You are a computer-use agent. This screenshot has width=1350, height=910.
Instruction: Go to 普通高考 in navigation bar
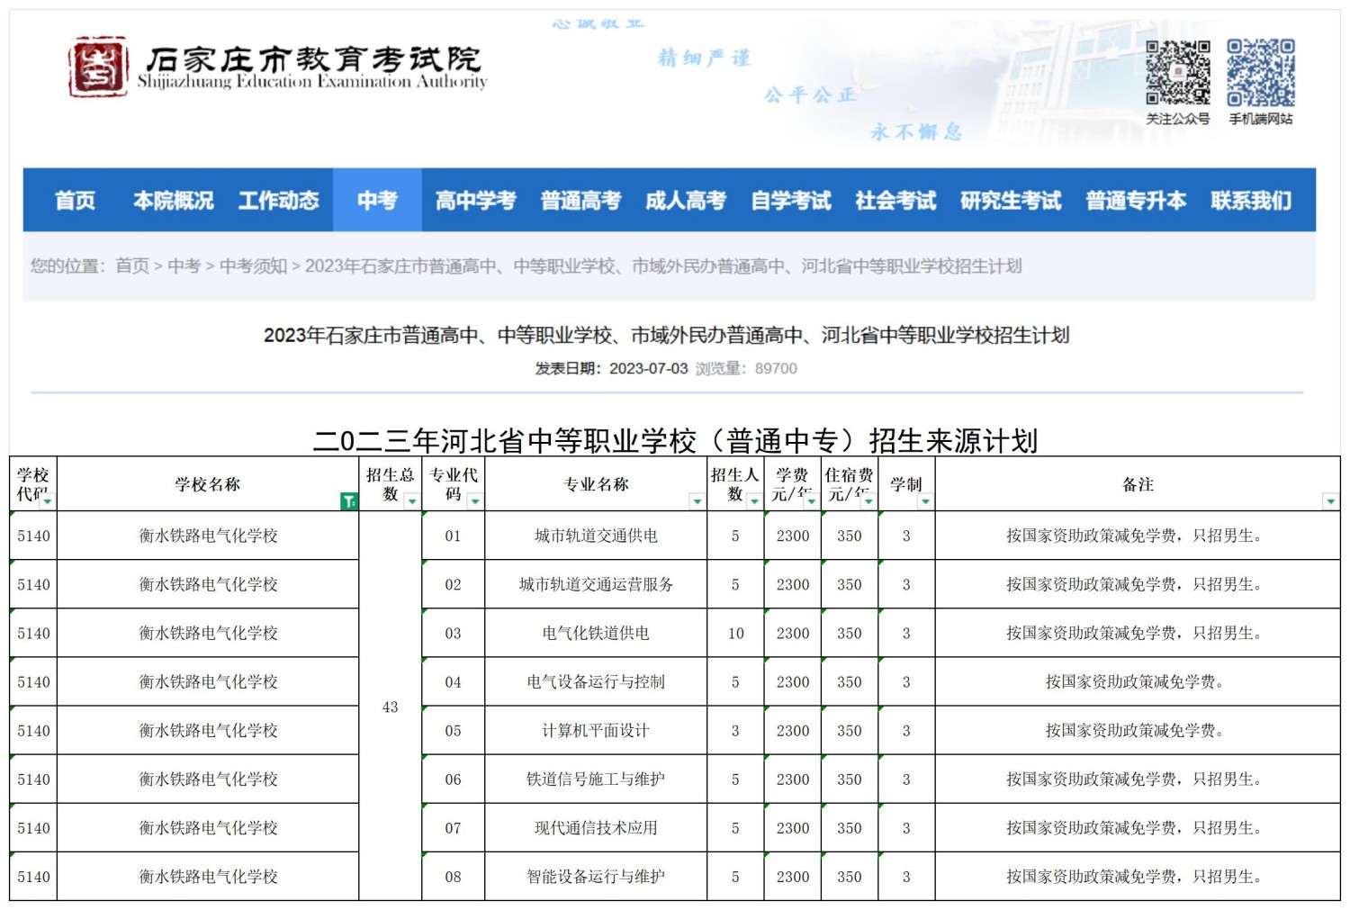tap(580, 200)
